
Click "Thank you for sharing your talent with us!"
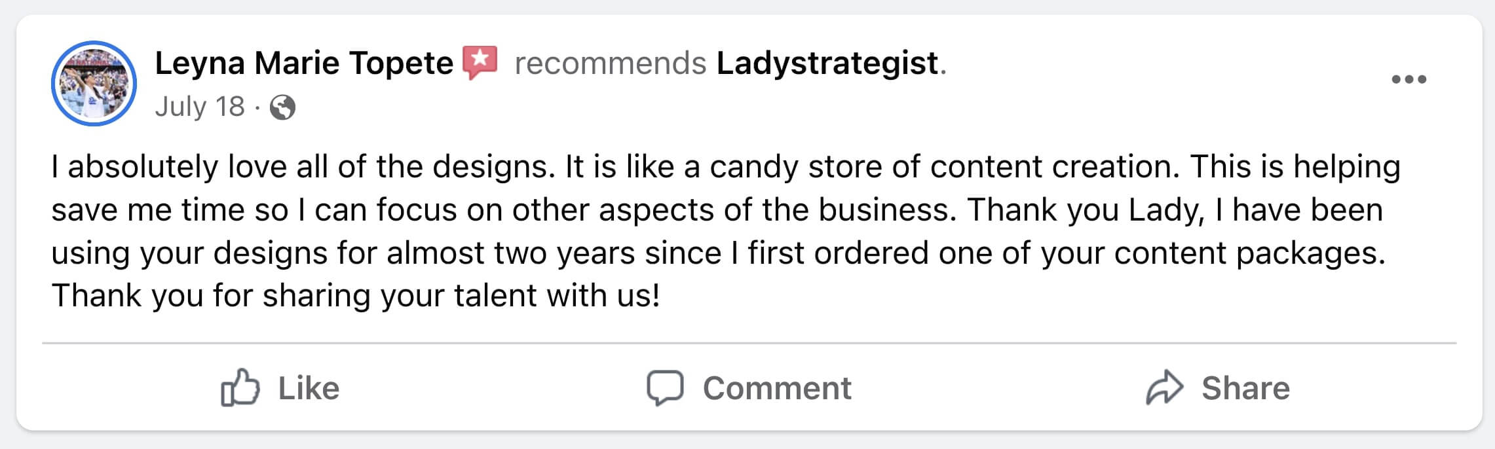356,296
